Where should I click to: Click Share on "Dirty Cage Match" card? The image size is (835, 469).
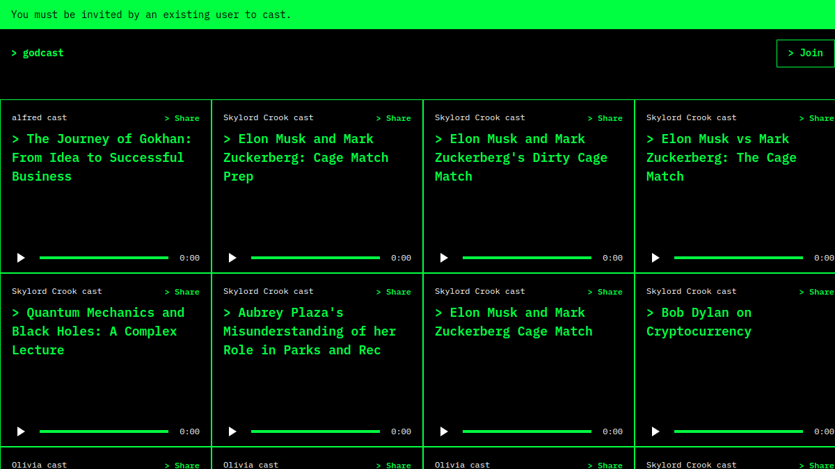pos(605,118)
